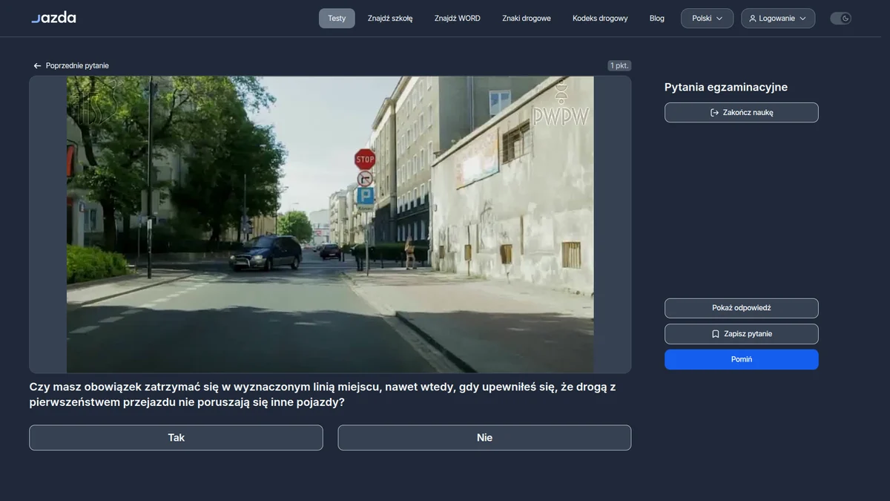Open Znajdź WORD in navigation

(458, 19)
